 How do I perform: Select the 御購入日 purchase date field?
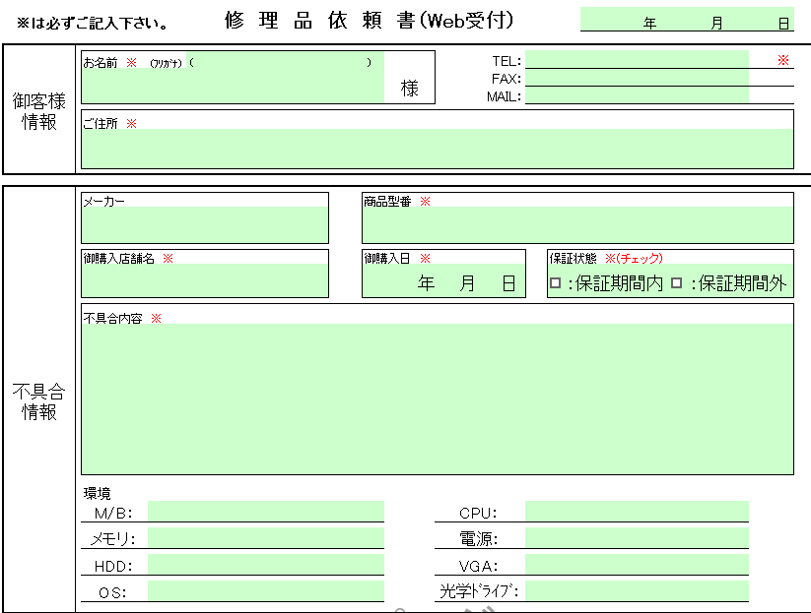point(443,282)
